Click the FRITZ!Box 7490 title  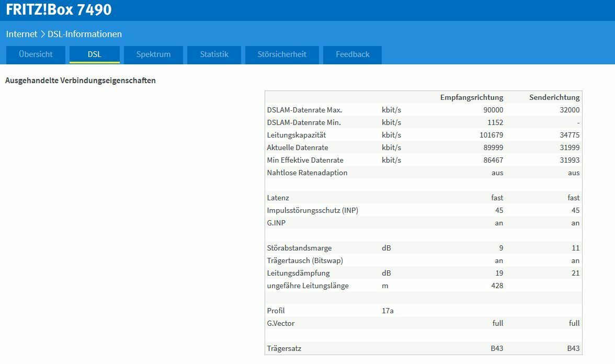(59, 9)
